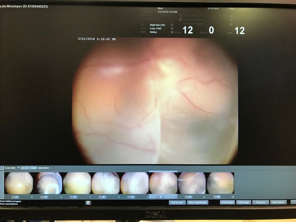Click the right small icon beneath thumbnail 6
The height and width of the screenshot is (222, 296).
click(x=46, y=197)
